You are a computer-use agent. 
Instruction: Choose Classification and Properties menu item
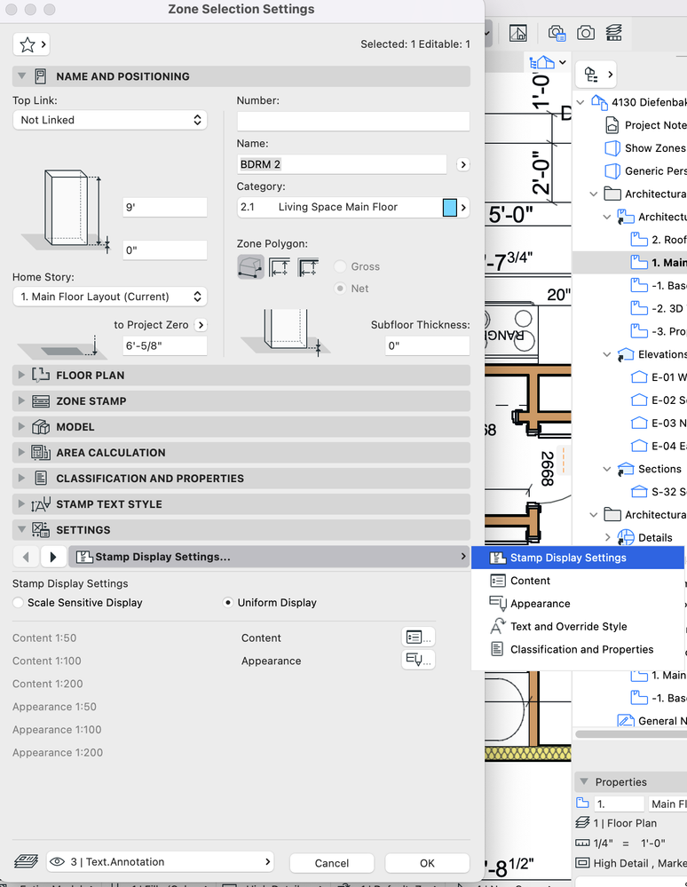coord(577,649)
